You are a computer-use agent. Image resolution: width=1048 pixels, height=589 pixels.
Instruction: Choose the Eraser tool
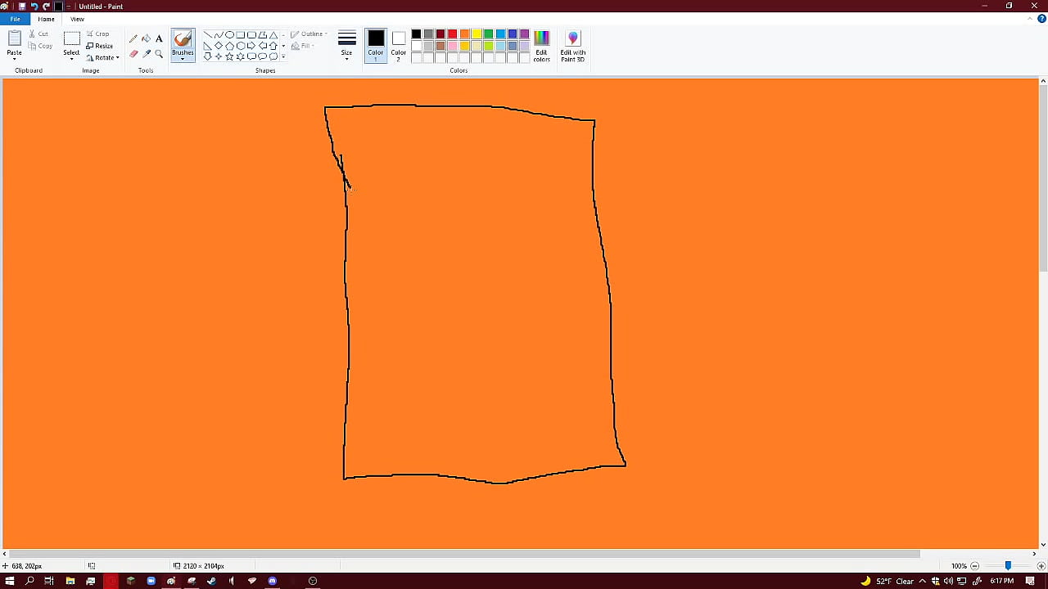point(133,54)
